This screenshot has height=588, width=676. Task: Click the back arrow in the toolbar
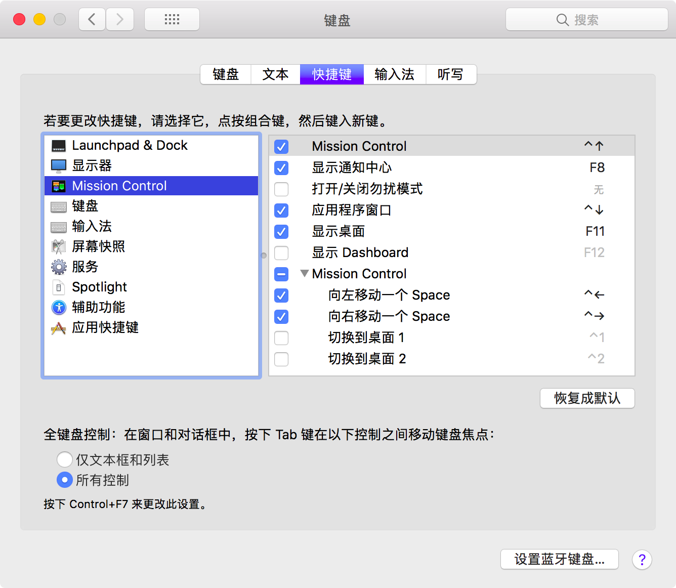pos(92,19)
